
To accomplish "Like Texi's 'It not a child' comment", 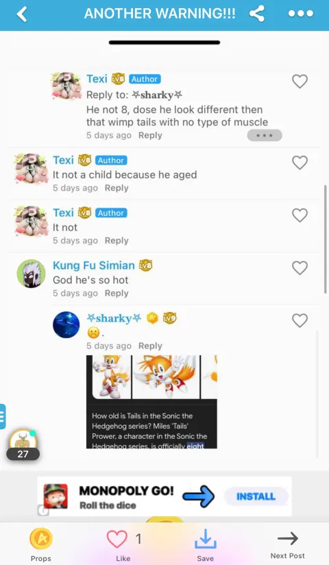I will point(300,163).
